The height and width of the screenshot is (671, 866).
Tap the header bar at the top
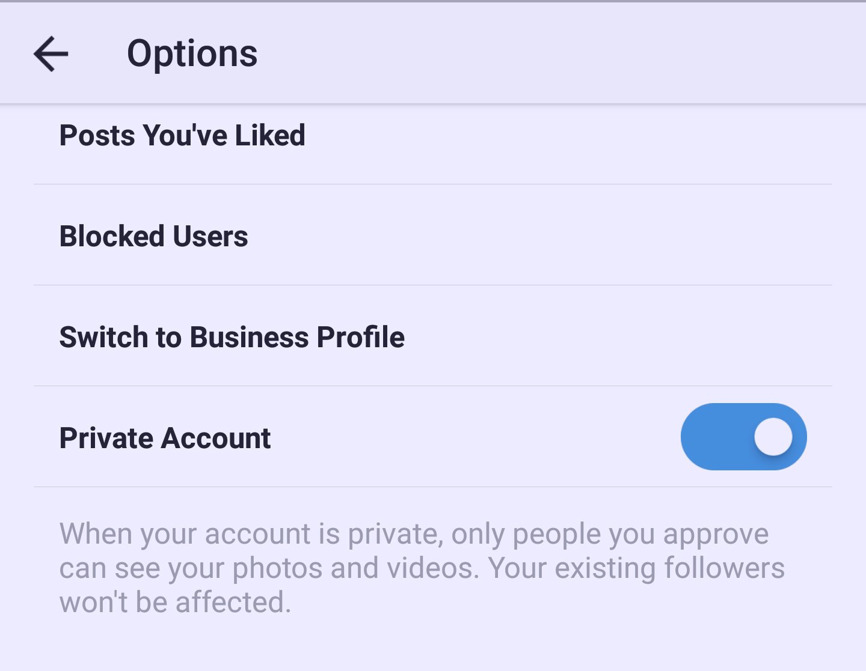pos(433,53)
